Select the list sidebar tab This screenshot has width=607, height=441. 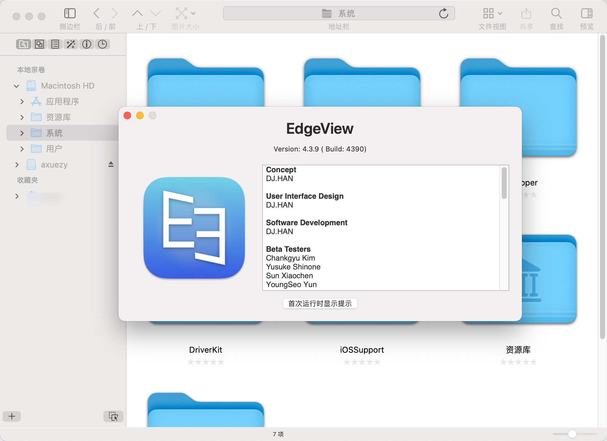click(55, 44)
